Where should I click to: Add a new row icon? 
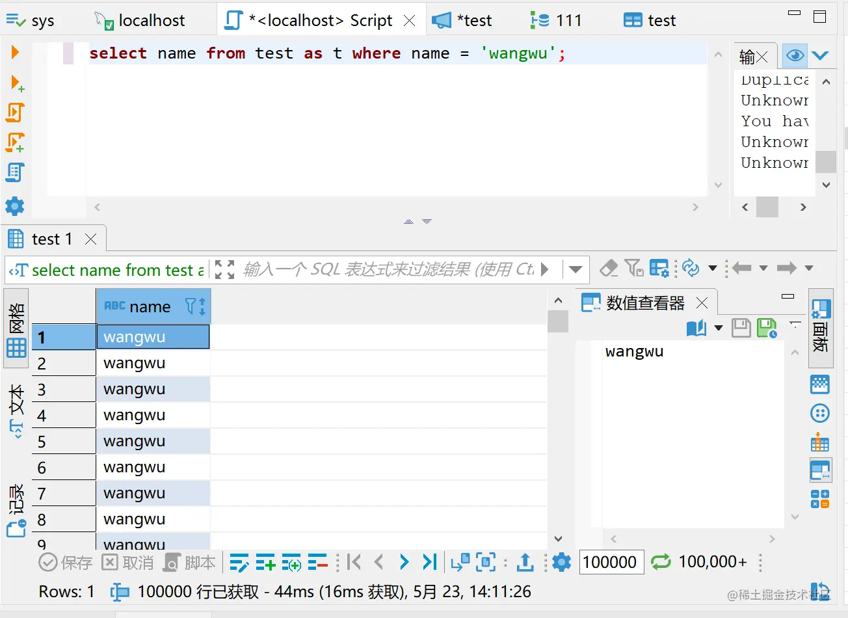tap(265, 562)
